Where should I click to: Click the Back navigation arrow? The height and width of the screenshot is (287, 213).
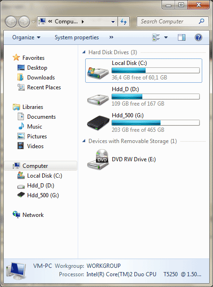pyautogui.click(x=11, y=22)
